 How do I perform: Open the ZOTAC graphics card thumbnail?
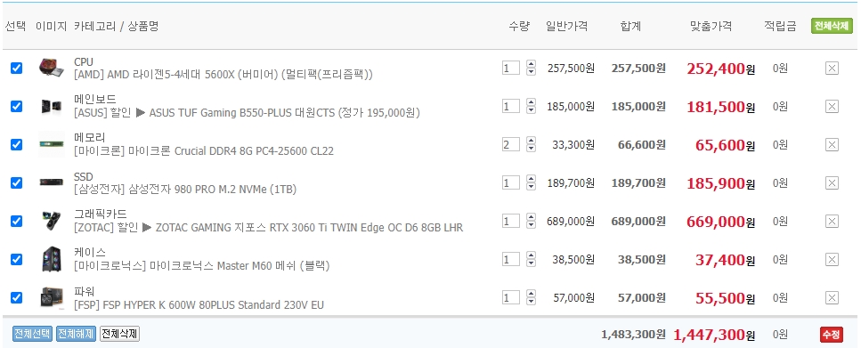51,221
